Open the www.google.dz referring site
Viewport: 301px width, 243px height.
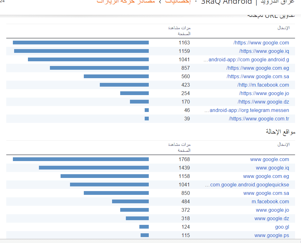click(x=271, y=218)
